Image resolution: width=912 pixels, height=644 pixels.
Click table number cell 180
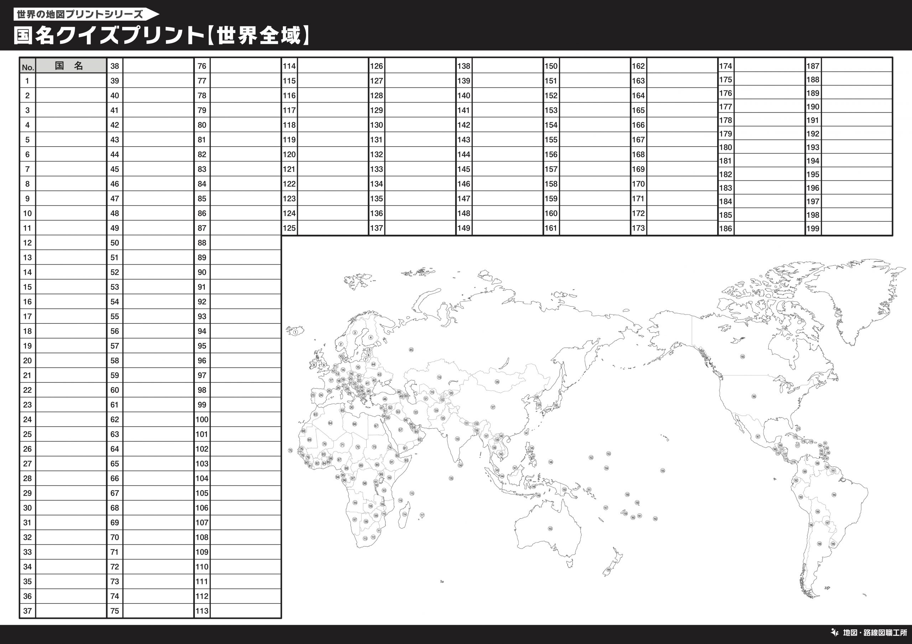tap(726, 147)
